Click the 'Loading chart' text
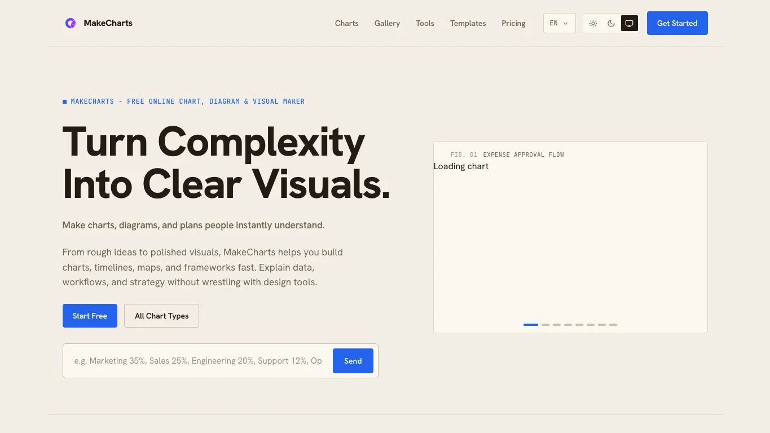The height and width of the screenshot is (433, 770). [x=461, y=166]
